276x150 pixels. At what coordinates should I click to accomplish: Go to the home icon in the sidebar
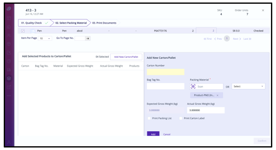click(x=9, y=27)
